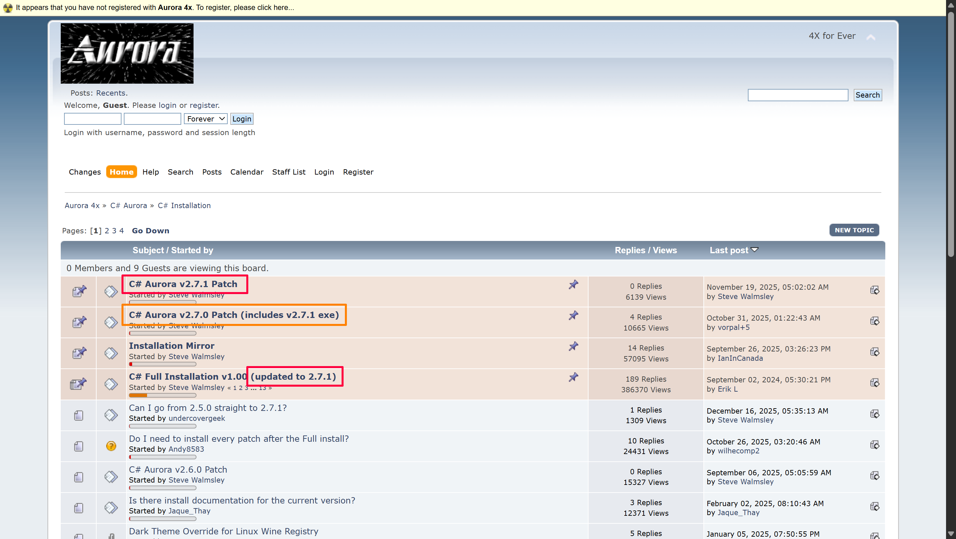Open the Staff List menu item
956x539 pixels.
pos(288,172)
